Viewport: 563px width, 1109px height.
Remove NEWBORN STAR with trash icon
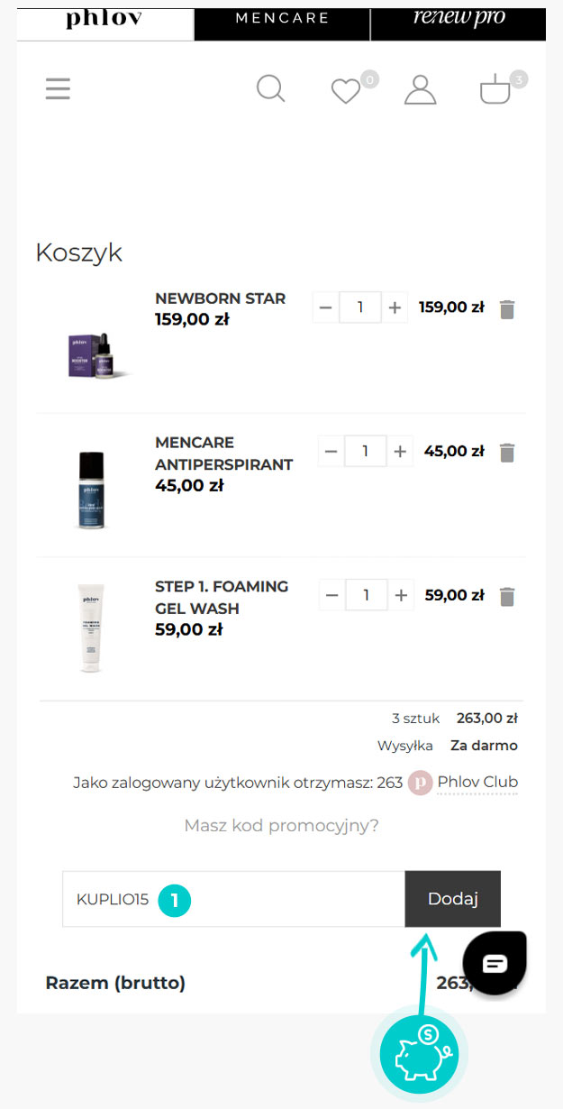click(507, 309)
